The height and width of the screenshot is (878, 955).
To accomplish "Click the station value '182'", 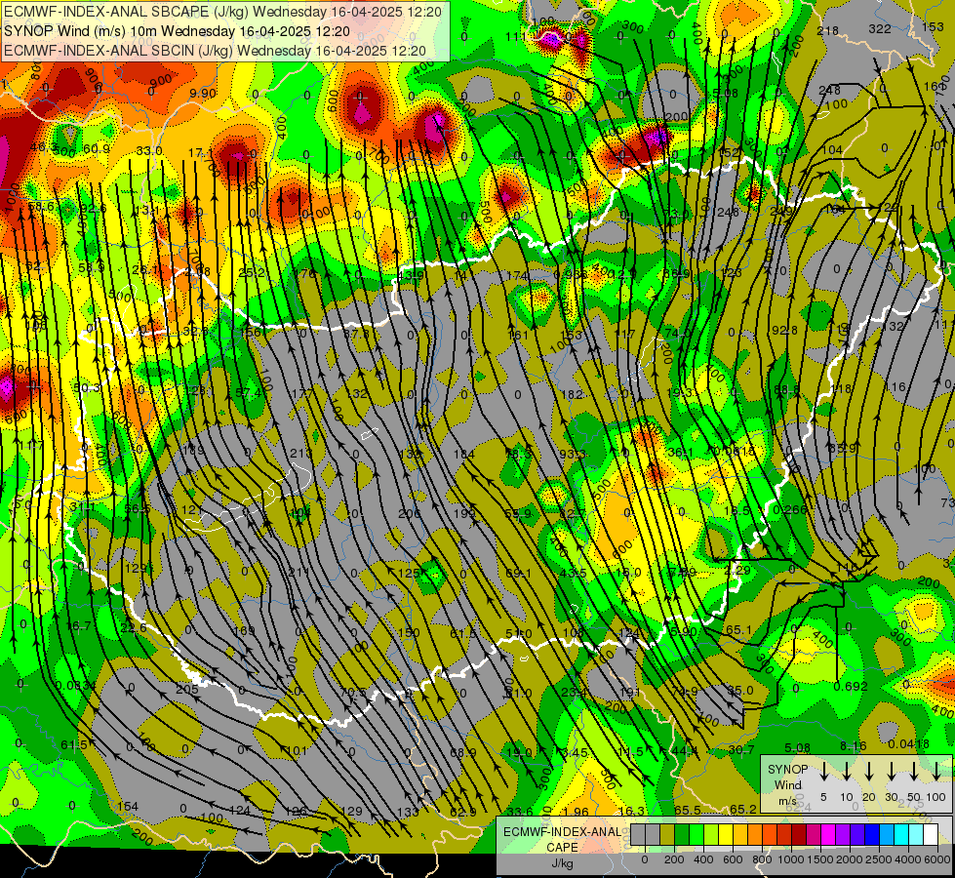I will pos(572,394).
